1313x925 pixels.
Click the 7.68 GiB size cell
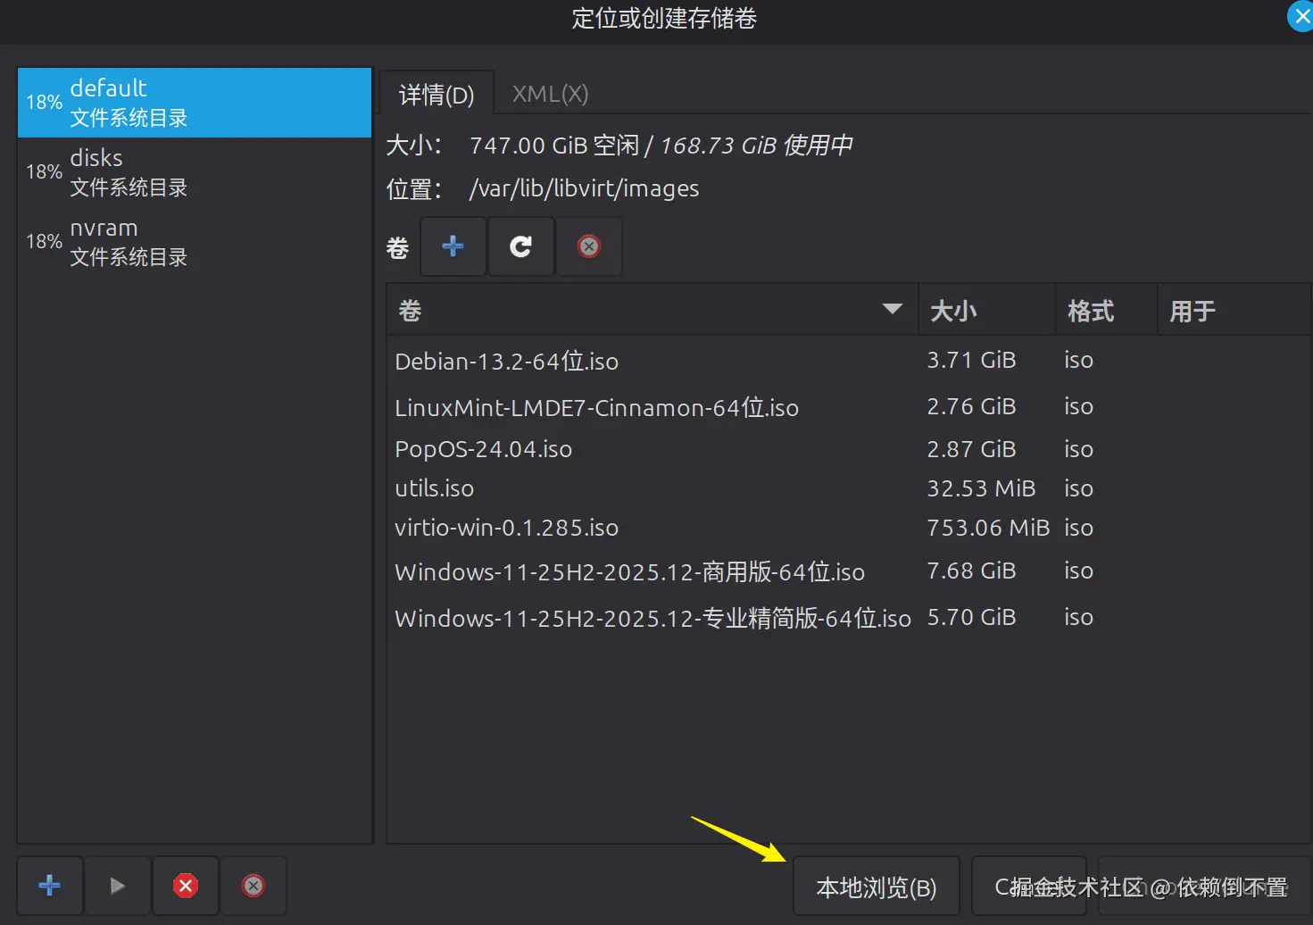point(971,571)
